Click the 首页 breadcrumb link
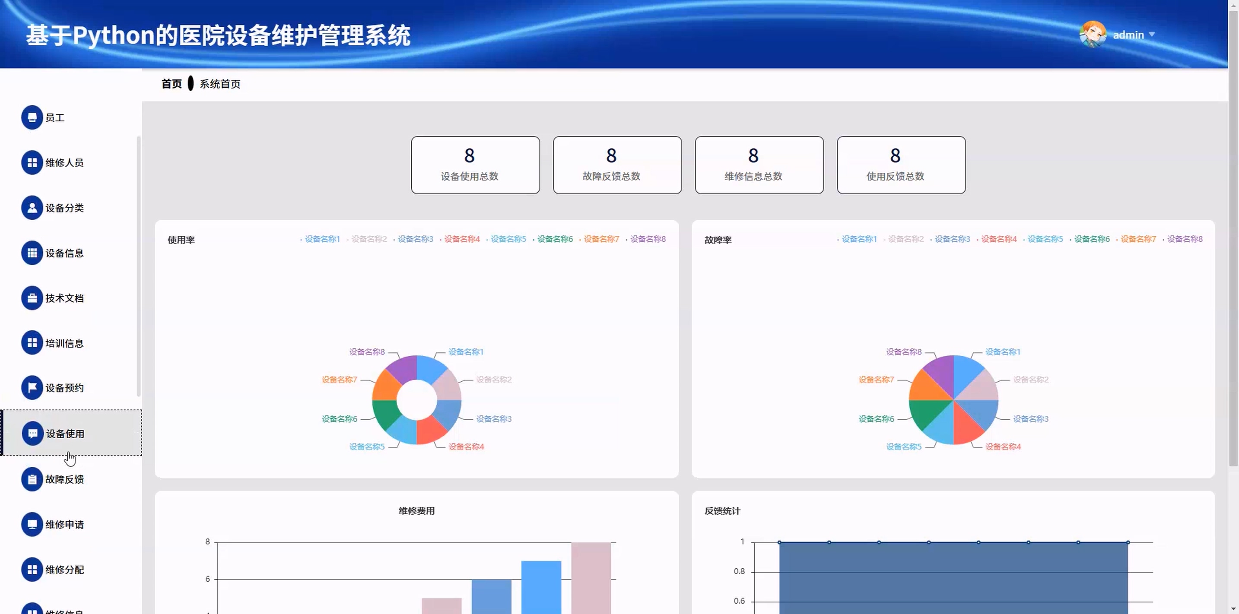 coord(171,84)
